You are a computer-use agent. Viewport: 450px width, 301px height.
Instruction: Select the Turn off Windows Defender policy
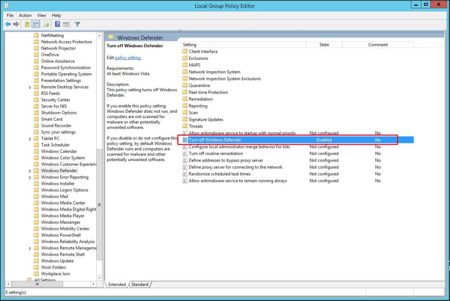[298, 140]
